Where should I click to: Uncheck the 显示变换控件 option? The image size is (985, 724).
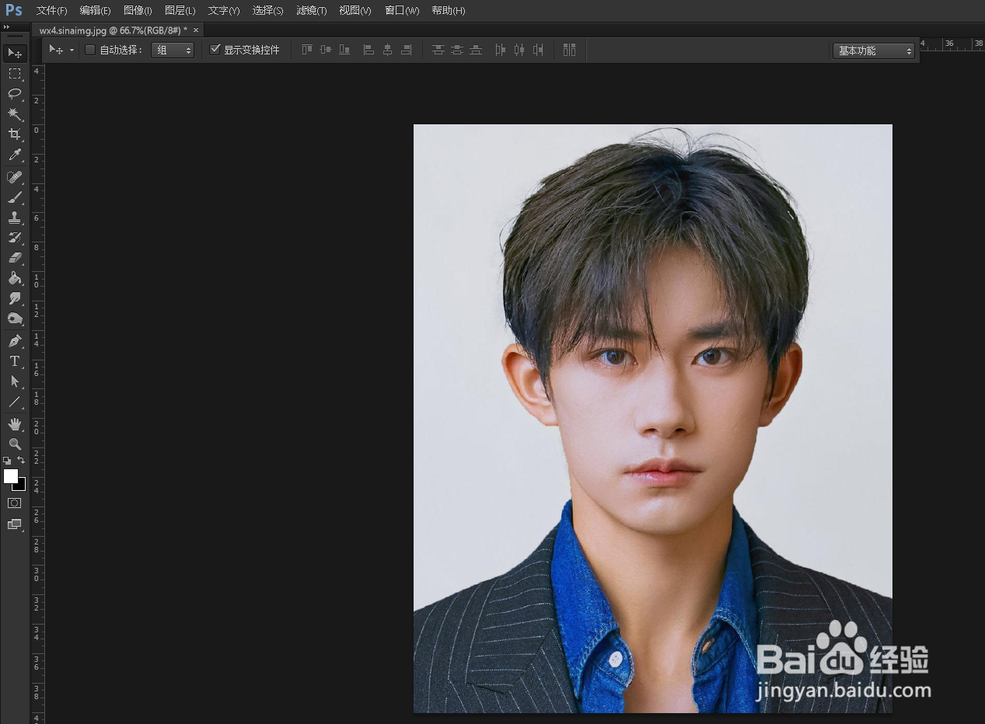(215, 49)
